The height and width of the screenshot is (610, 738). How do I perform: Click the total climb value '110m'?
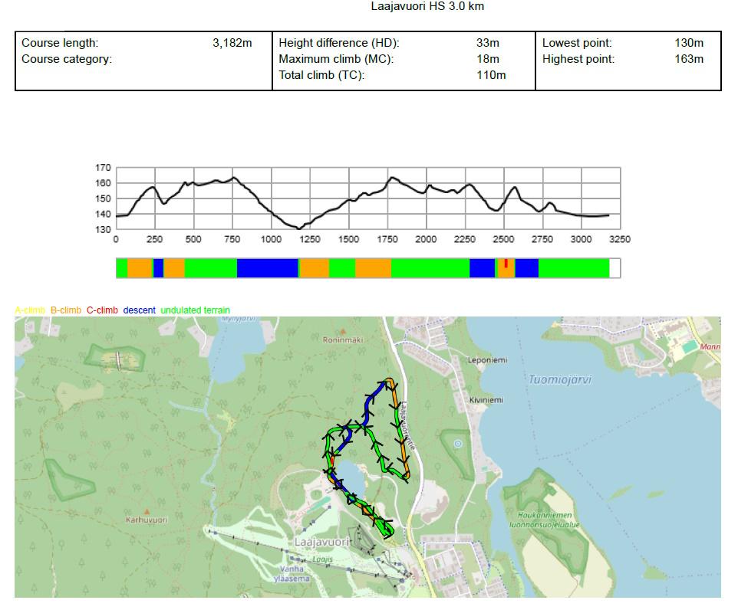pos(491,75)
